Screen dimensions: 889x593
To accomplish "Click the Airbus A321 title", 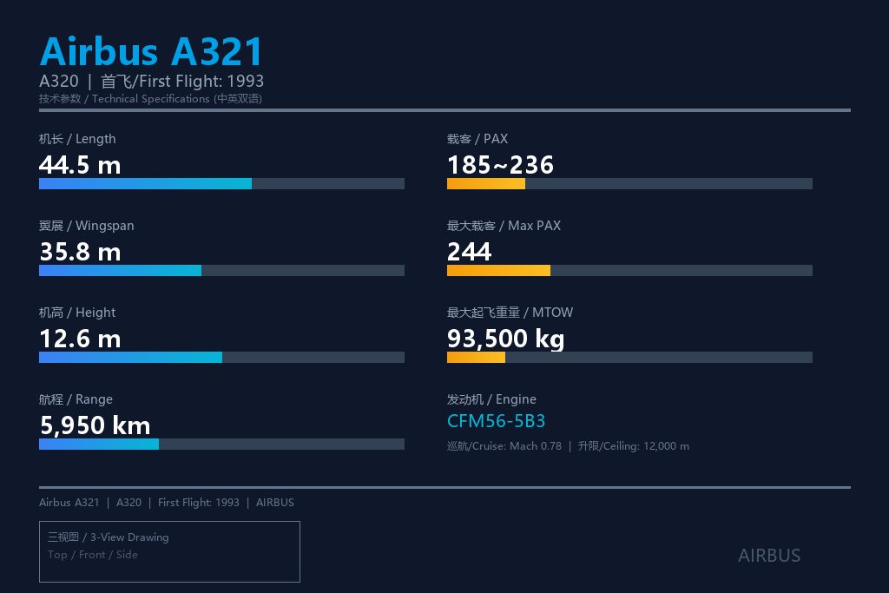I will [151, 51].
